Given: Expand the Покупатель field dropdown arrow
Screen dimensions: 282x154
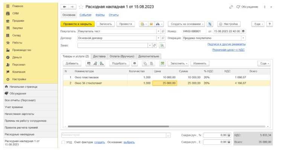Looking at the screenshot, I should click(158, 31).
